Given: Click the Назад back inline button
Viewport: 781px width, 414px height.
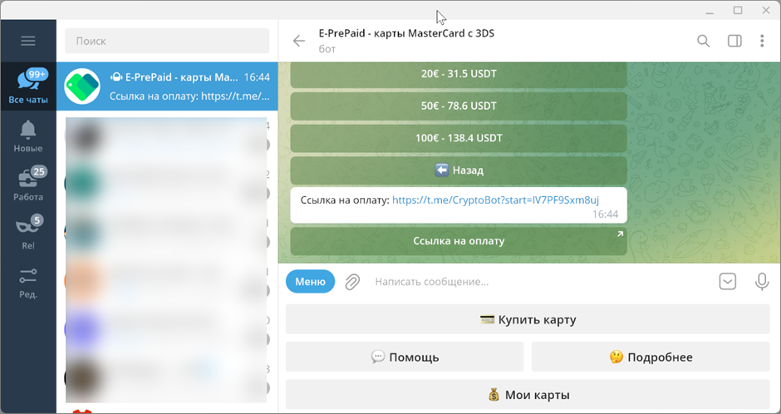Looking at the screenshot, I should (x=459, y=170).
